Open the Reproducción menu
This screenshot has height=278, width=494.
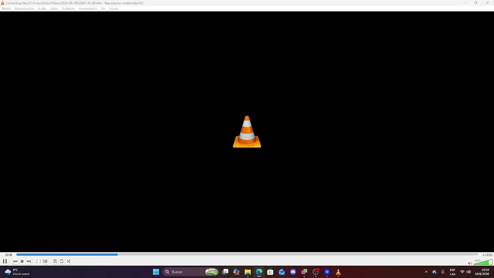point(24,8)
